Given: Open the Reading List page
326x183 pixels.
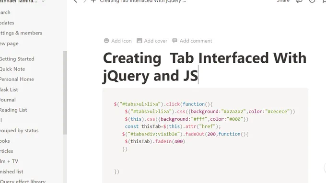Looking at the screenshot, I should pos(13,110).
